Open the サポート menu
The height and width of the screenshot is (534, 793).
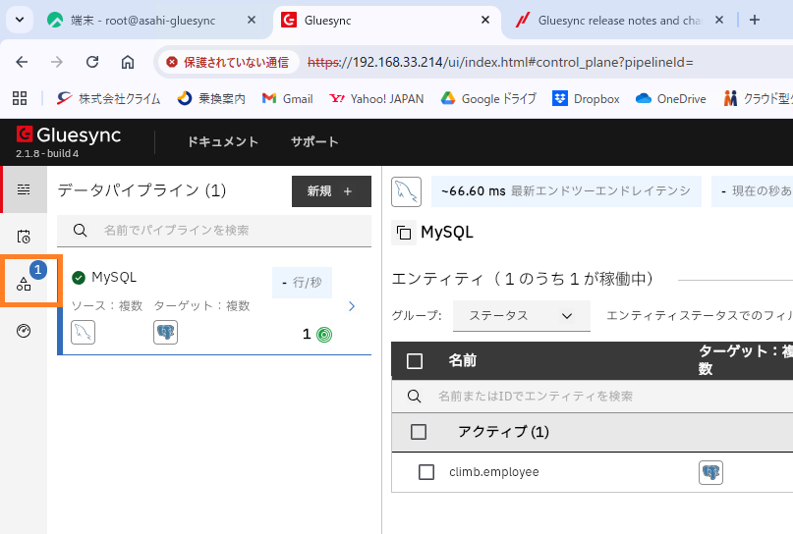pyautogui.click(x=313, y=141)
